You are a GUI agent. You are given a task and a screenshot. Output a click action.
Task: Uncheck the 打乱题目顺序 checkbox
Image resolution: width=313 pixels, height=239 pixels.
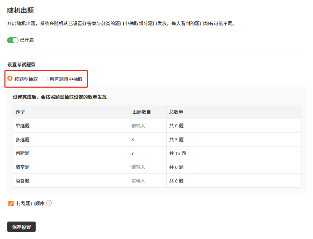11,203
